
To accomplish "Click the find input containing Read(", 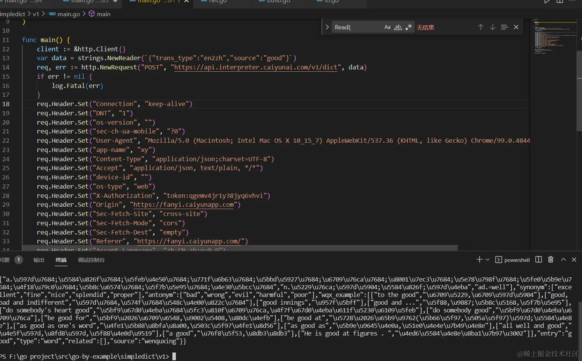I will (x=357, y=27).
